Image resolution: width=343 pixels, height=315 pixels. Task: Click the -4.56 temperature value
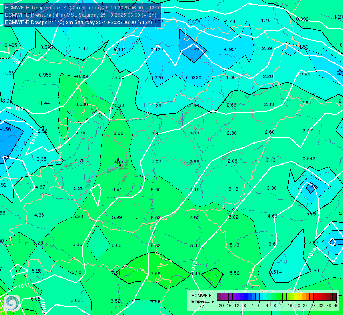[6, 129]
